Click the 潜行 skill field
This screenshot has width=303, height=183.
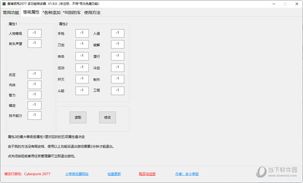tap(118, 56)
